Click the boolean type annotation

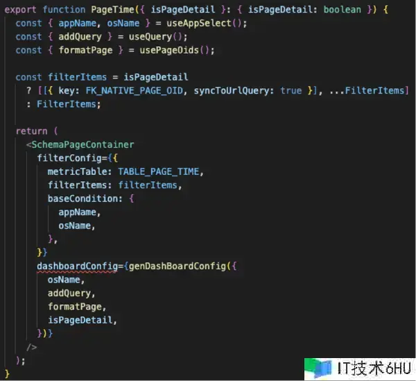[343, 10]
